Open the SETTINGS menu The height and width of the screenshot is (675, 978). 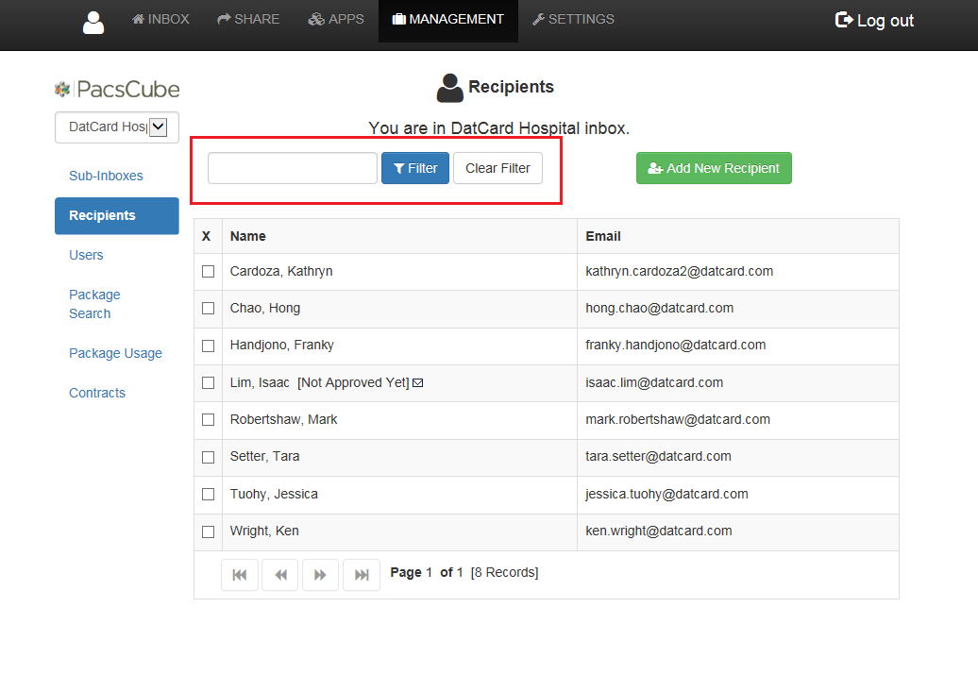[x=573, y=19]
